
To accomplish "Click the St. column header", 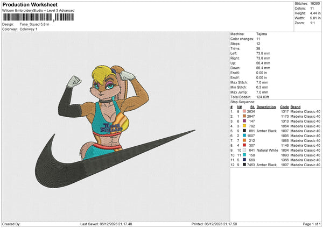I will 252,106.
